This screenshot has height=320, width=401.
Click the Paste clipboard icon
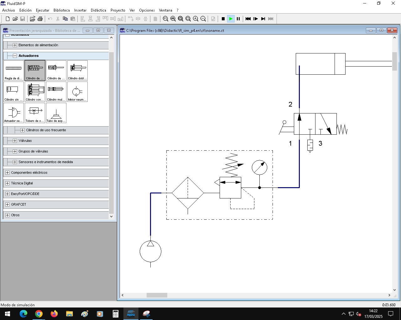(73, 19)
